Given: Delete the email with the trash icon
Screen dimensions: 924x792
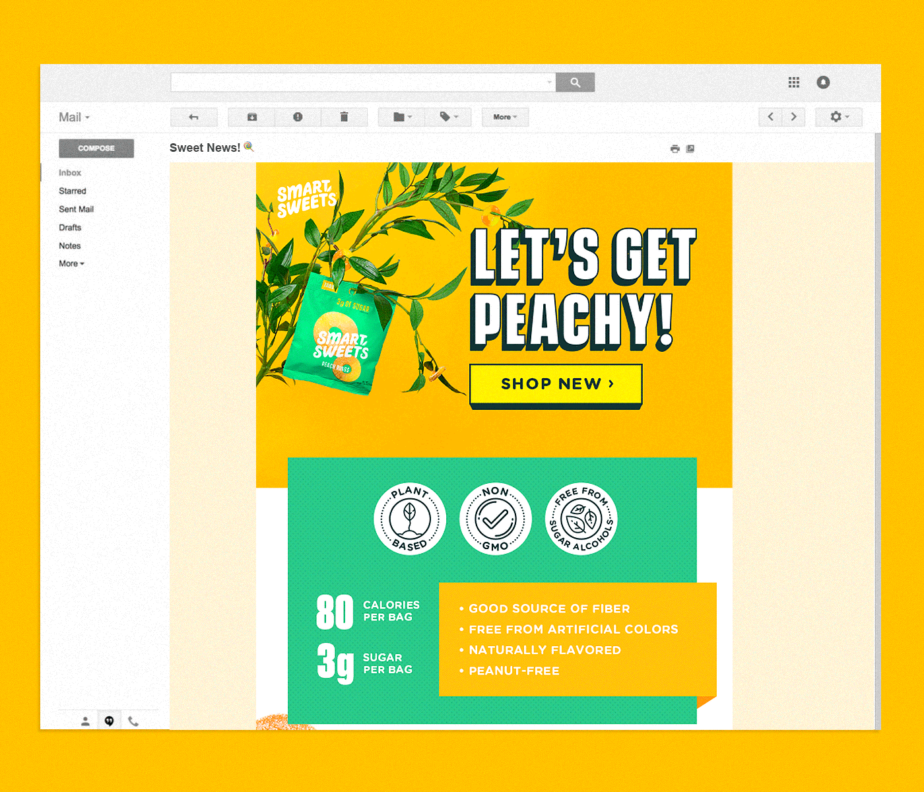Looking at the screenshot, I should click(344, 117).
